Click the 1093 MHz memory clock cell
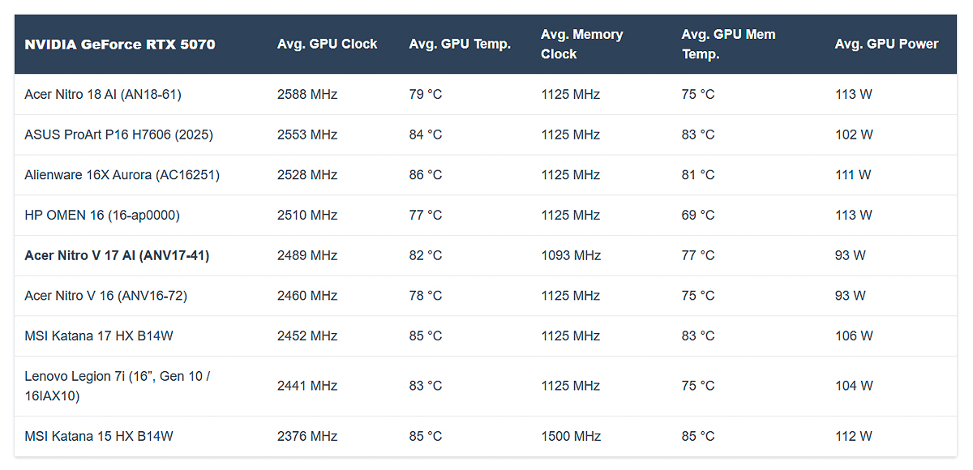This screenshot has width=973, height=470. click(571, 255)
